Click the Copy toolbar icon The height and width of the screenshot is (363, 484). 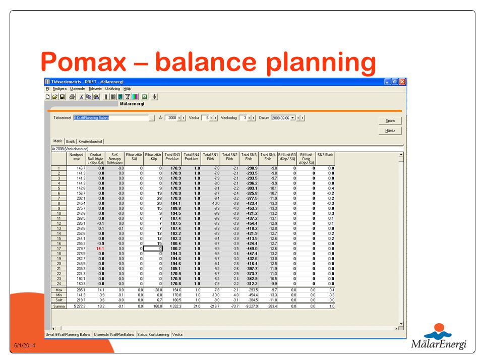coord(89,97)
